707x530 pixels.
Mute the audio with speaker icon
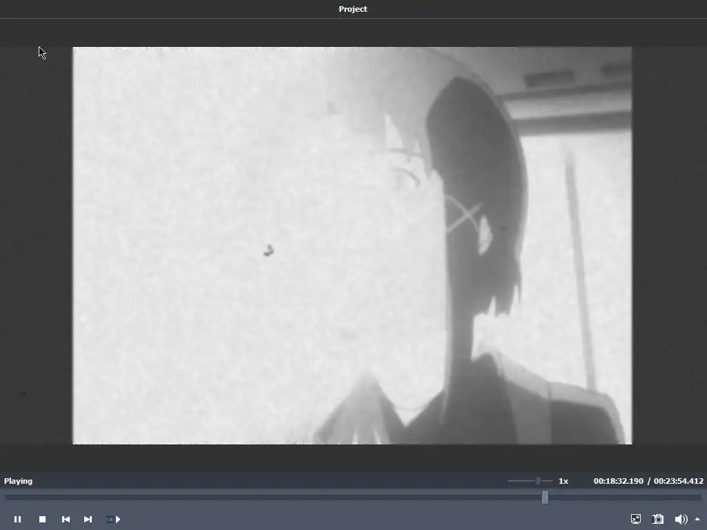[681, 519]
